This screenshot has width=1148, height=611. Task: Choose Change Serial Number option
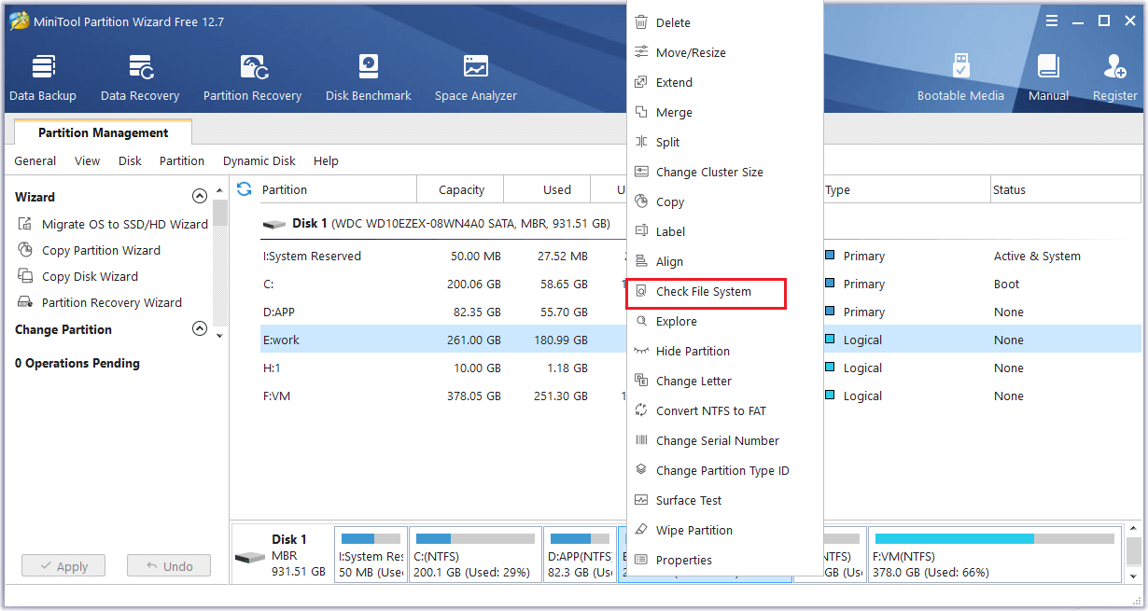tap(724, 440)
